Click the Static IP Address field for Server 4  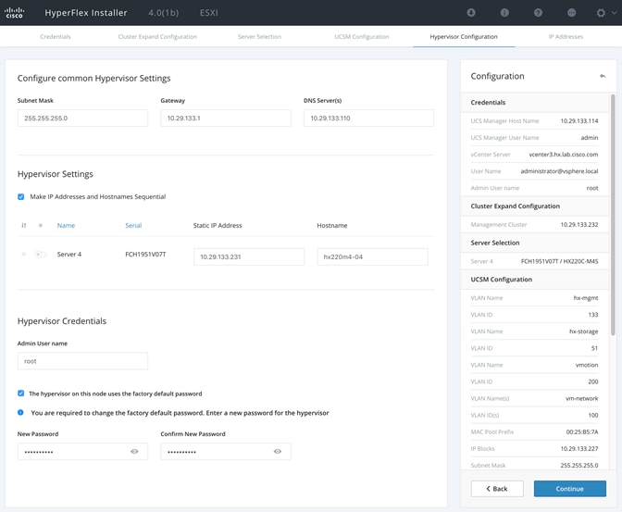249,256
